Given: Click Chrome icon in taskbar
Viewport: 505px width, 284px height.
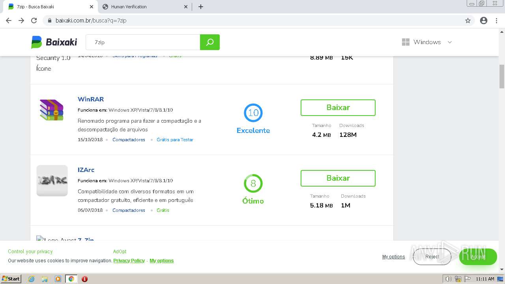Looking at the screenshot, I should pos(71,279).
